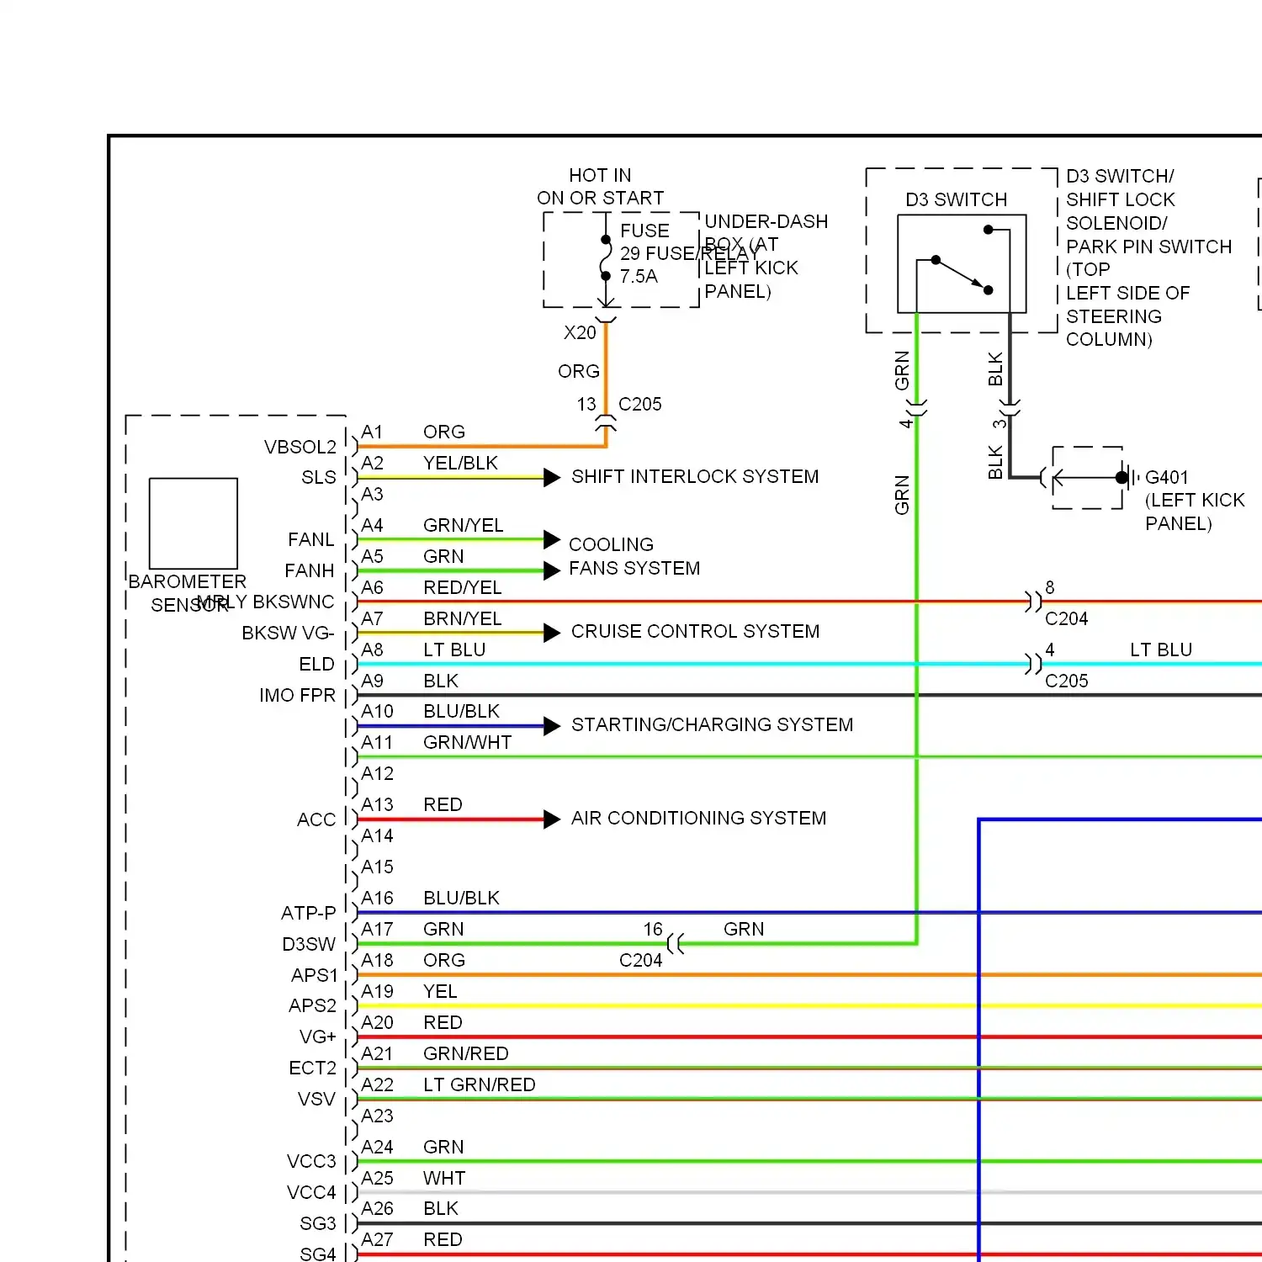Click pin label 'A2'
Viewport: 1262px width, 1262px height.
click(372, 464)
